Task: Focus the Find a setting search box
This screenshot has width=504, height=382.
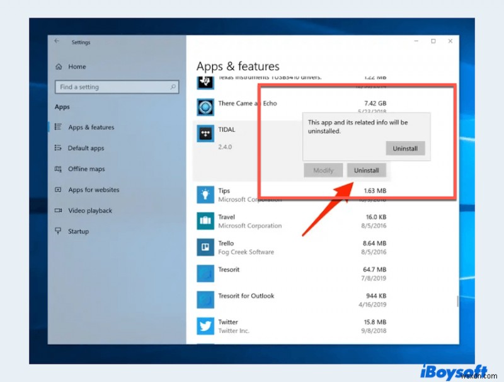Action: tap(117, 87)
